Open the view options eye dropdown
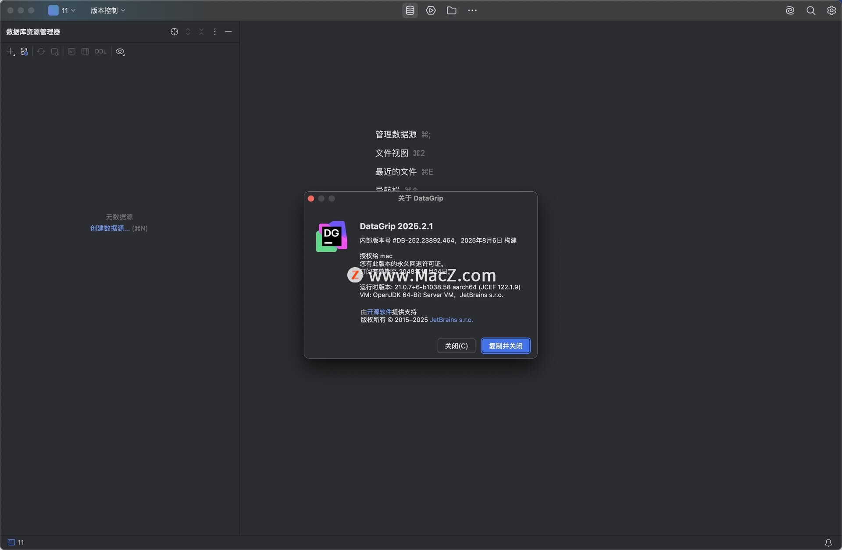 120,52
